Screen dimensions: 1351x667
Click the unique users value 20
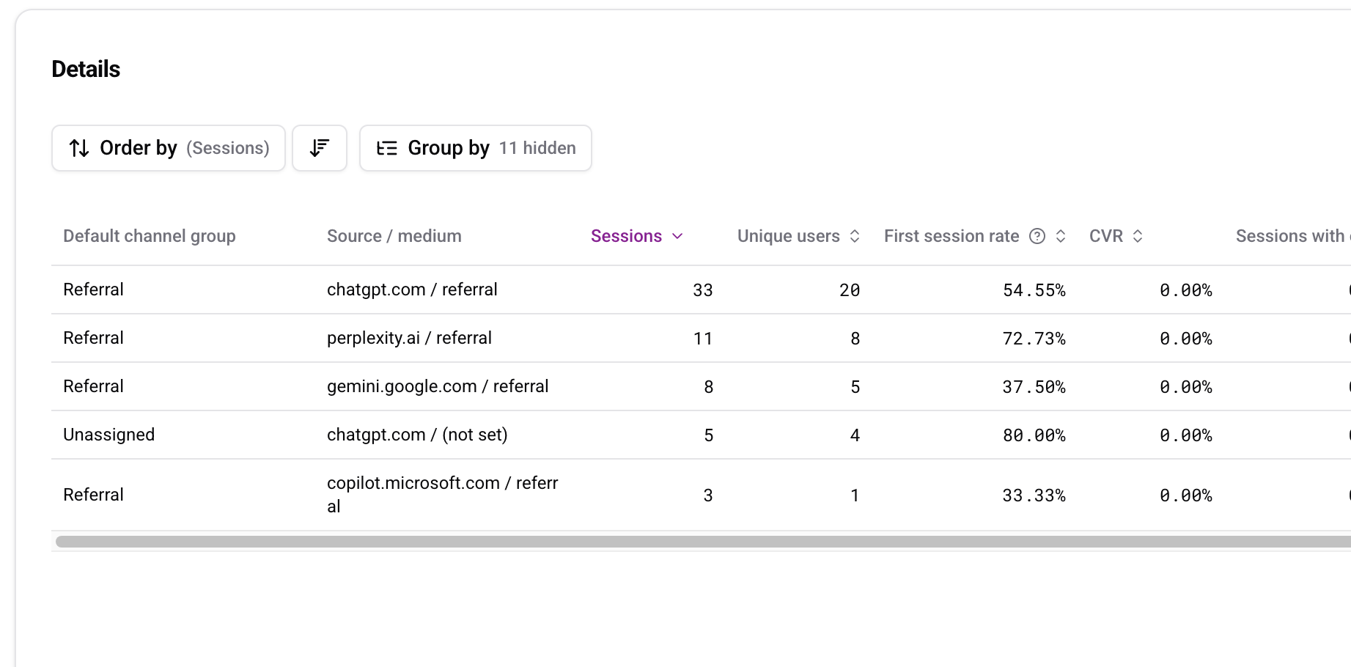coord(850,290)
